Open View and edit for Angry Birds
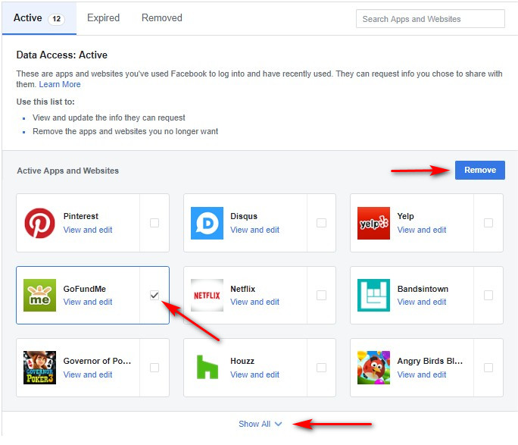The image size is (518, 445). tap(422, 374)
